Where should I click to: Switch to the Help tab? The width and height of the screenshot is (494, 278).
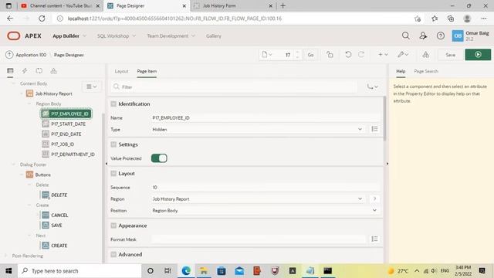[401, 71]
